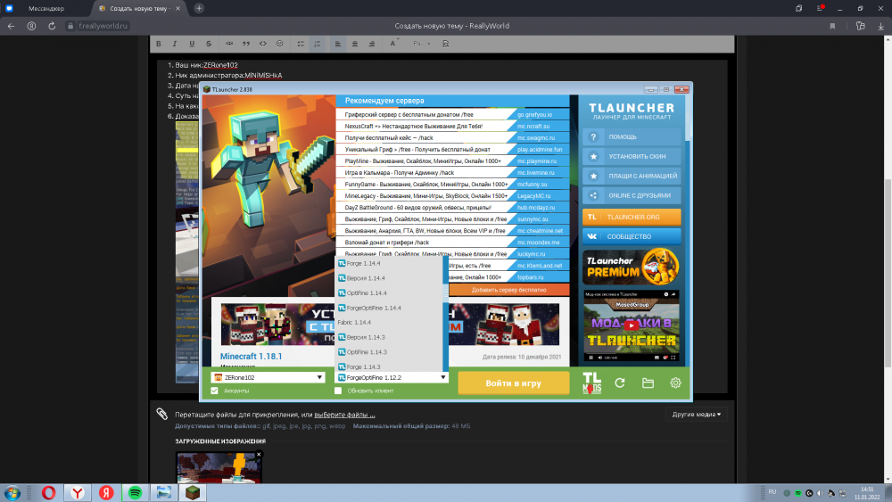The height and width of the screenshot is (502, 892).
Task: Click the paperclip attachment icon
Action: point(162,414)
